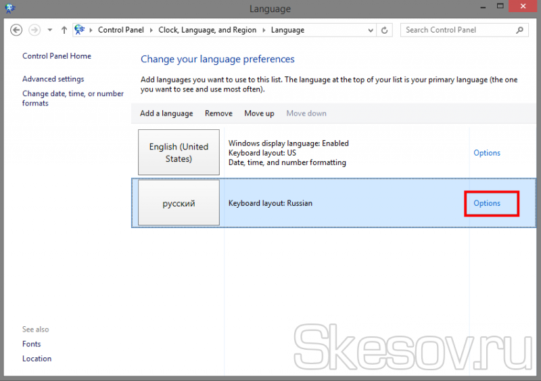Refresh the Language page
The width and height of the screenshot is (541, 381).
[385, 30]
